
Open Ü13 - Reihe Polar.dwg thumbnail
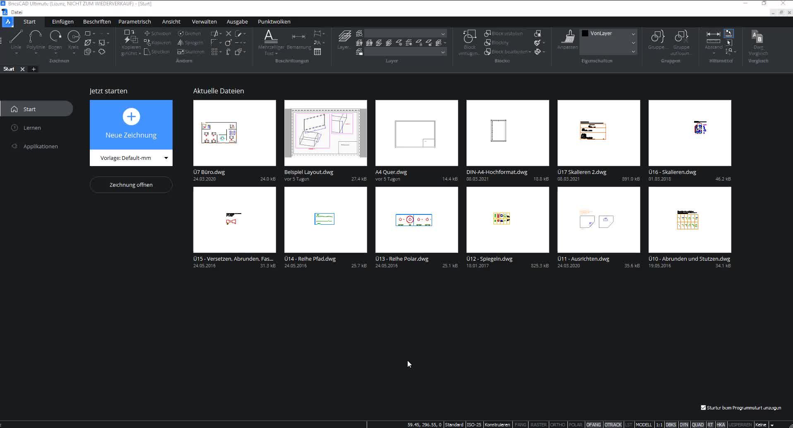(x=417, y=220)
